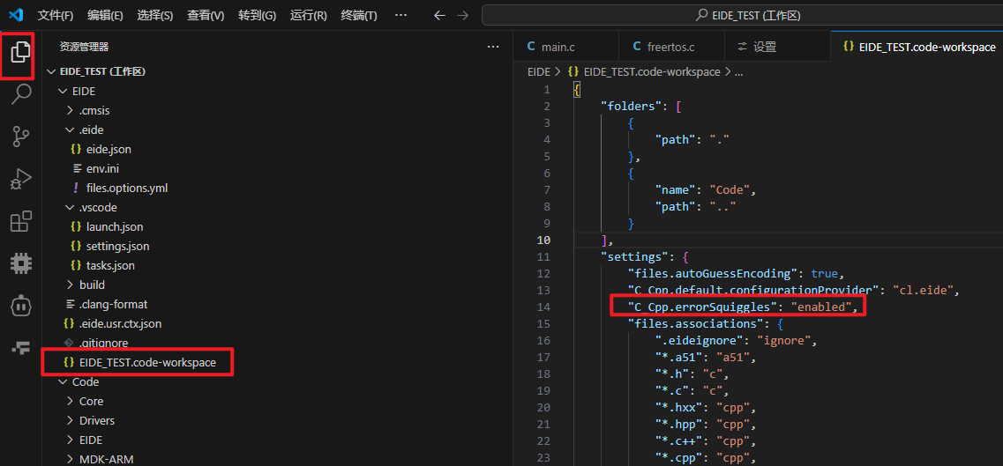Open the 文件(F) menu
Viewport: 1003px width, 466px height.
point(56,16)
